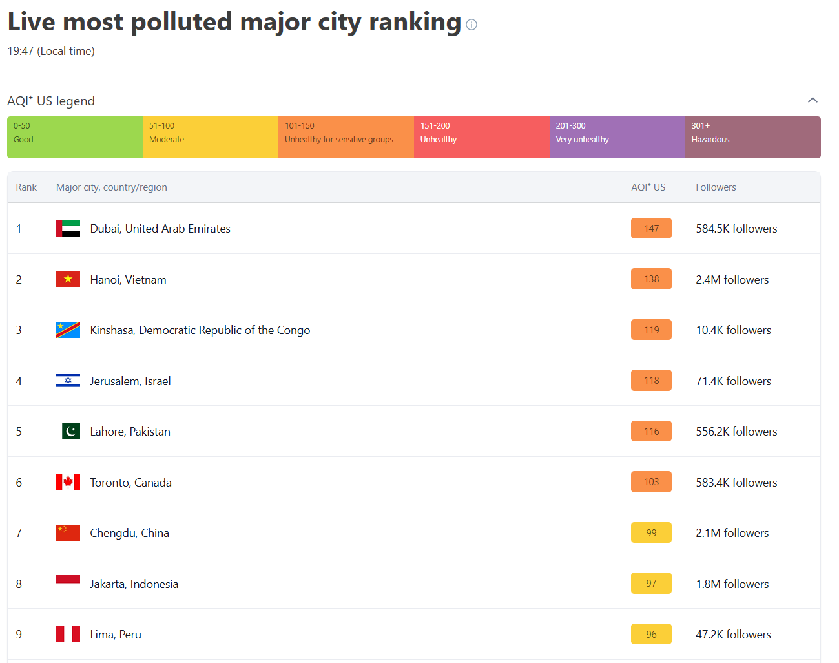Image resolution: width=839 pixels, height=663 pixels.
Task: Click the Followers column header
Action: (716, 187)
